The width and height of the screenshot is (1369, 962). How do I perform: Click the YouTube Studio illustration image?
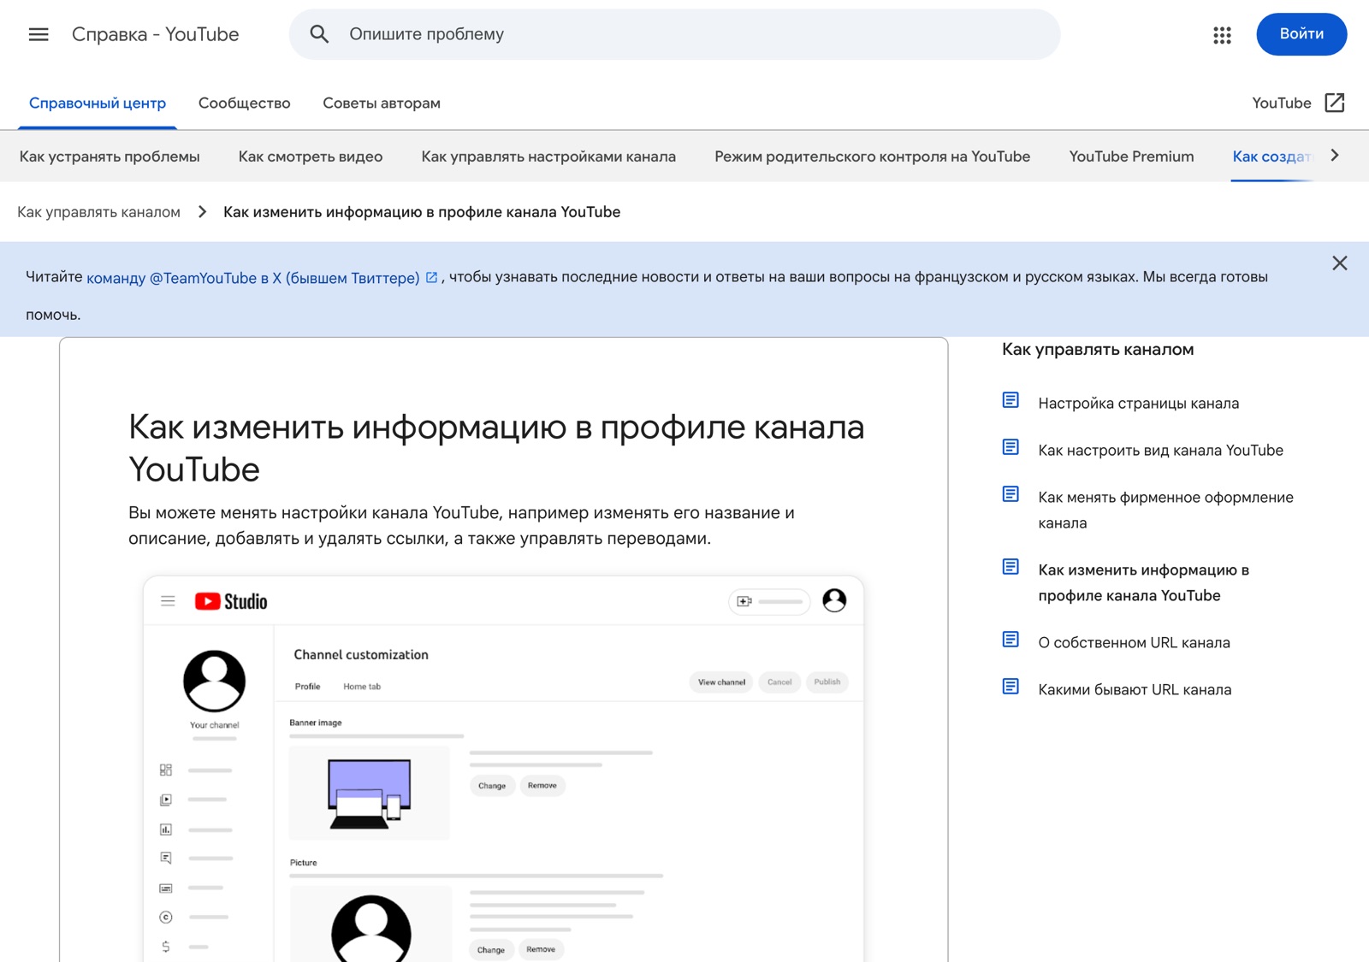click(503, 769)
